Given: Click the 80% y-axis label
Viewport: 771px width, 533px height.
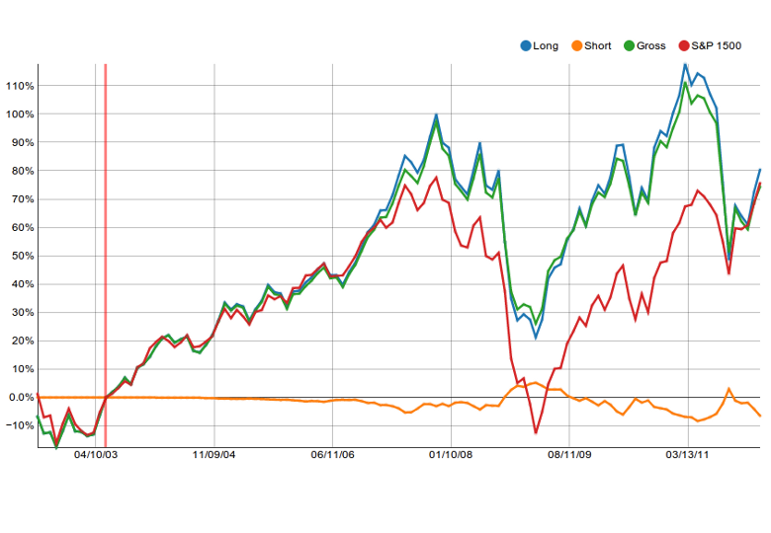Looking at the screenshot, I should (x=23, y=171).
